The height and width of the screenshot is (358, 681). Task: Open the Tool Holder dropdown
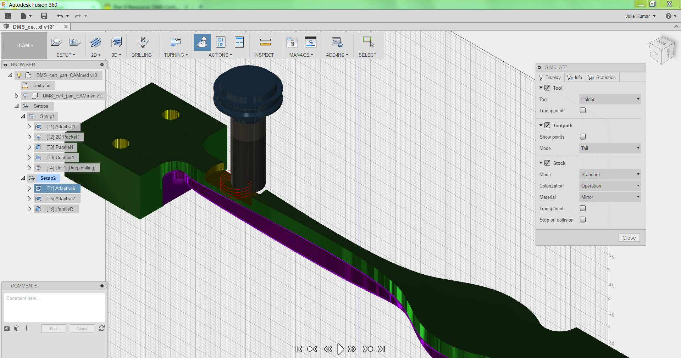[610, 99]
